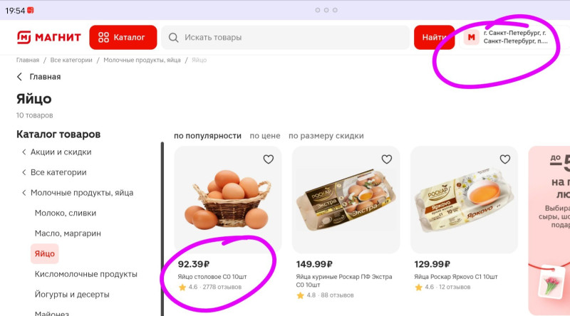
Task: Favorite the Яйцо столовое С0 product
Action: (269, 159)
